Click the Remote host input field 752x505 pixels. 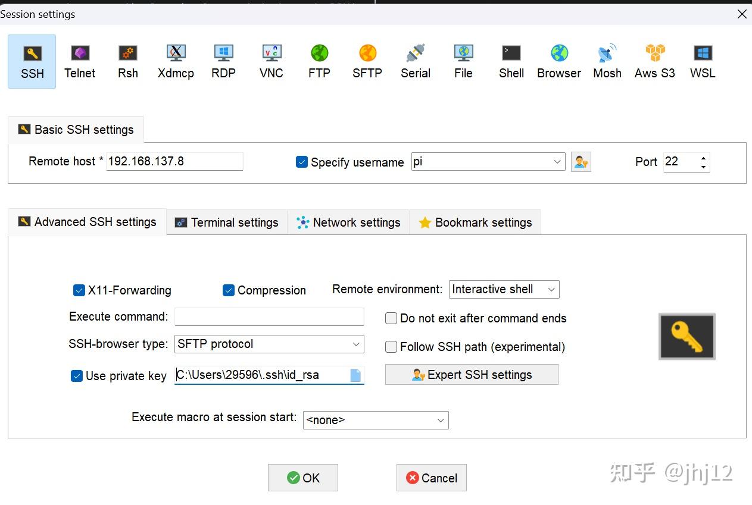click(174, 161)
